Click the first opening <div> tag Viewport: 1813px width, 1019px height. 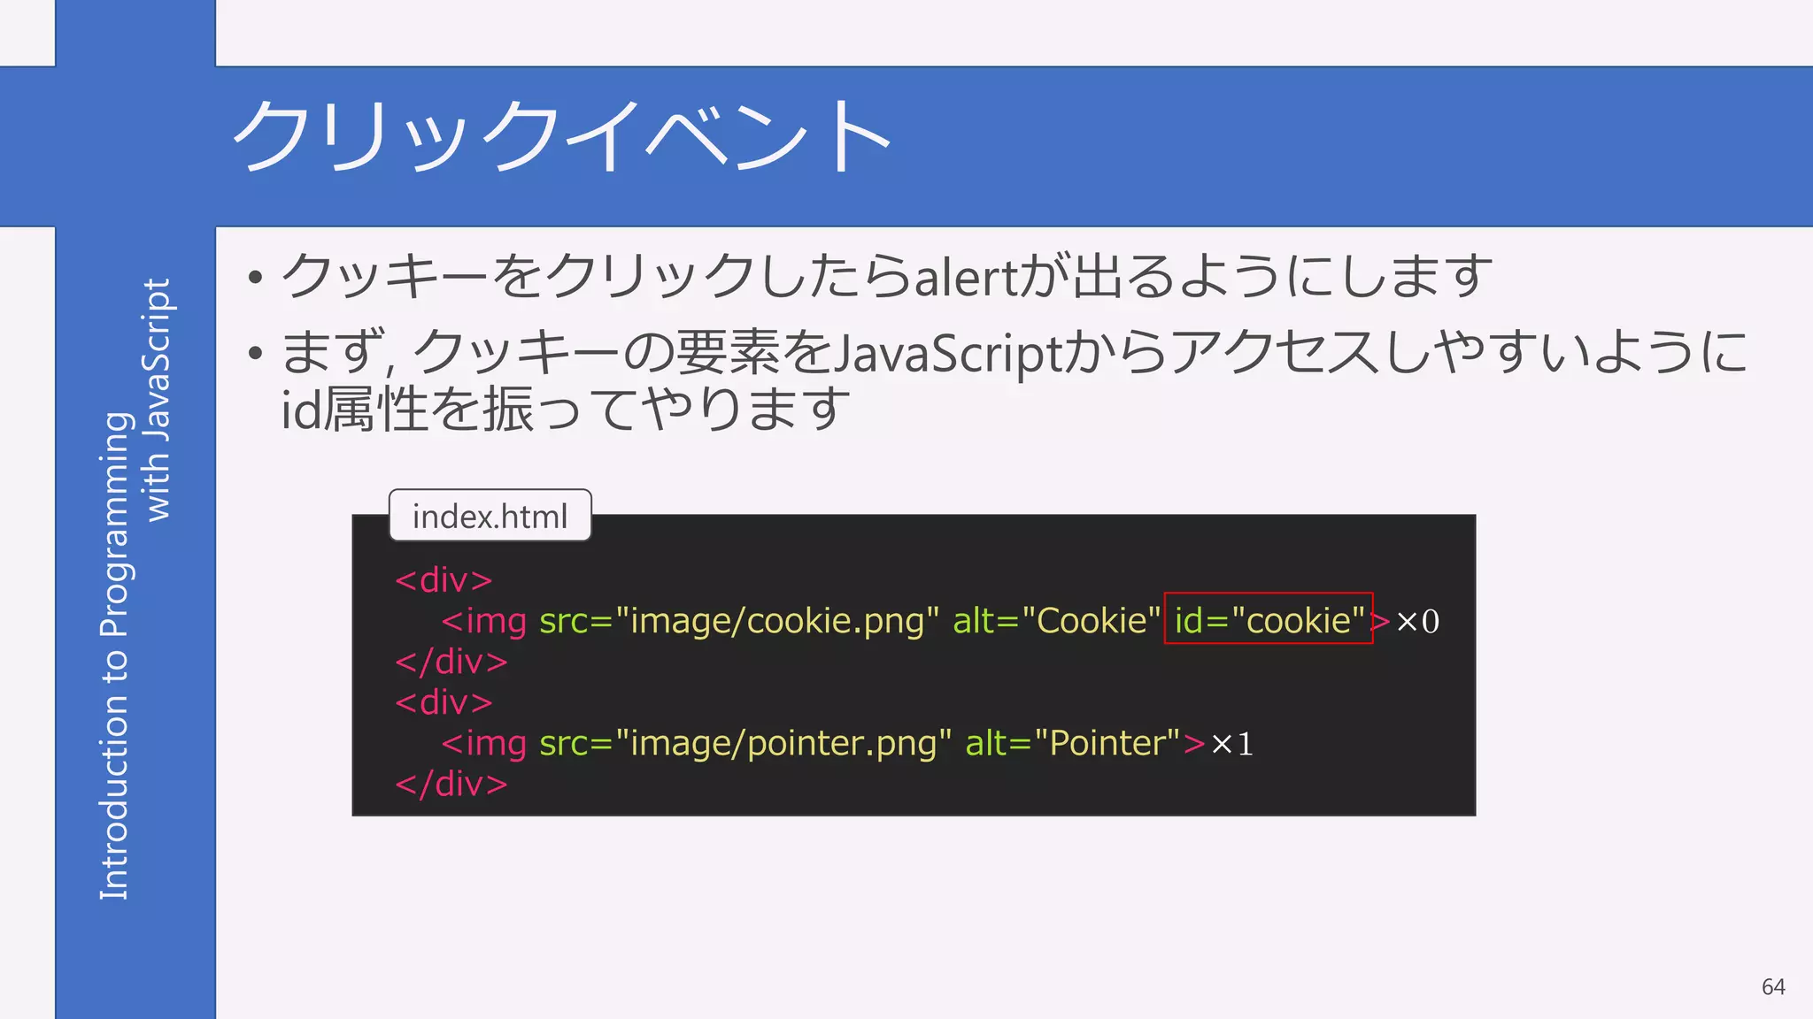click(x=444, y=580)
